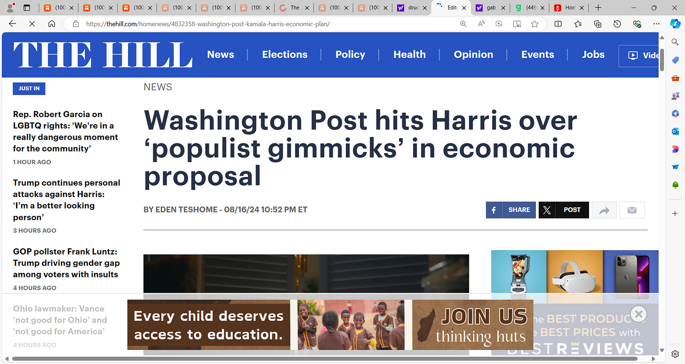Screen dimensions: 685x364
Task: Close the active 'Edit' tab
Action: (463, 8)
